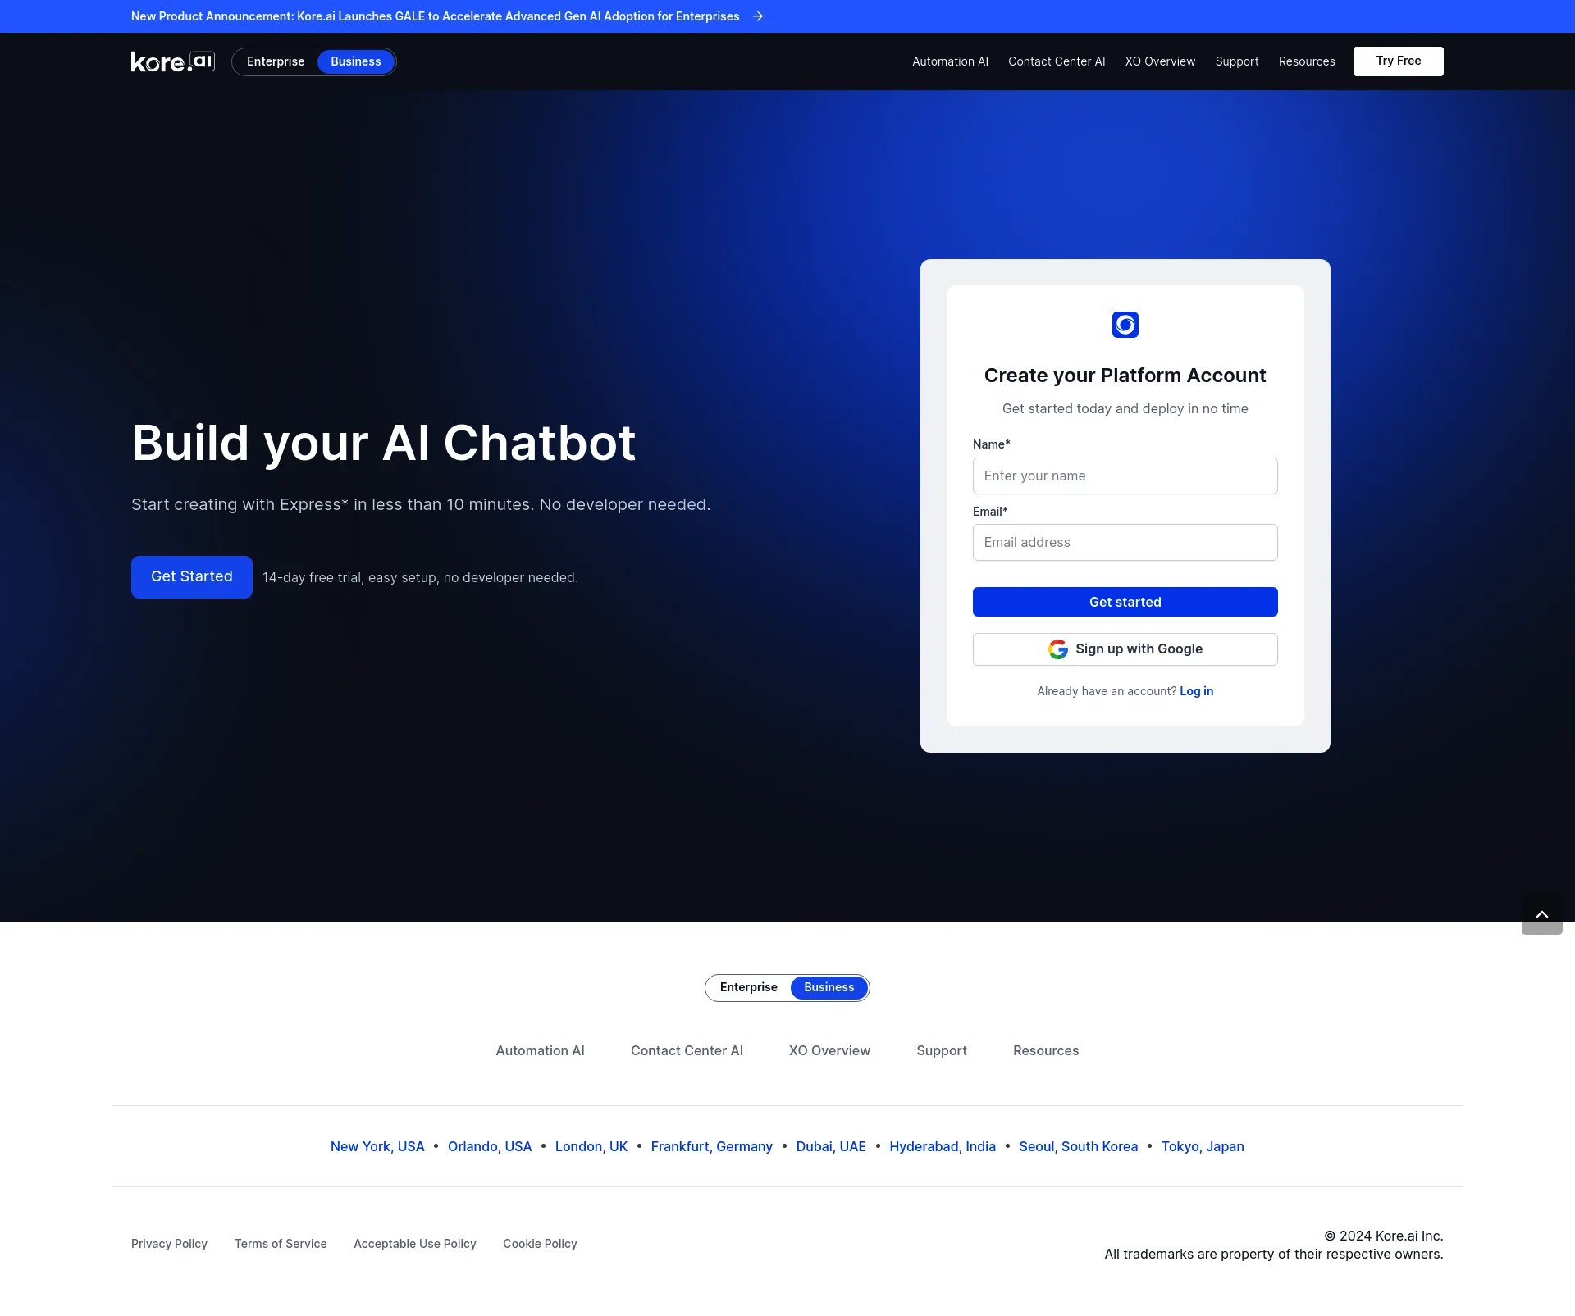1575x1316 pixels.
Task: Click the scroll-up arrow icon
Action: pos(1542,914)
